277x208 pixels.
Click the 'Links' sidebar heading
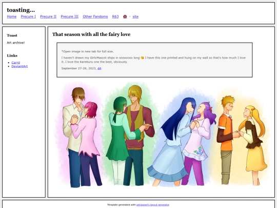click(x=12, y=55)
